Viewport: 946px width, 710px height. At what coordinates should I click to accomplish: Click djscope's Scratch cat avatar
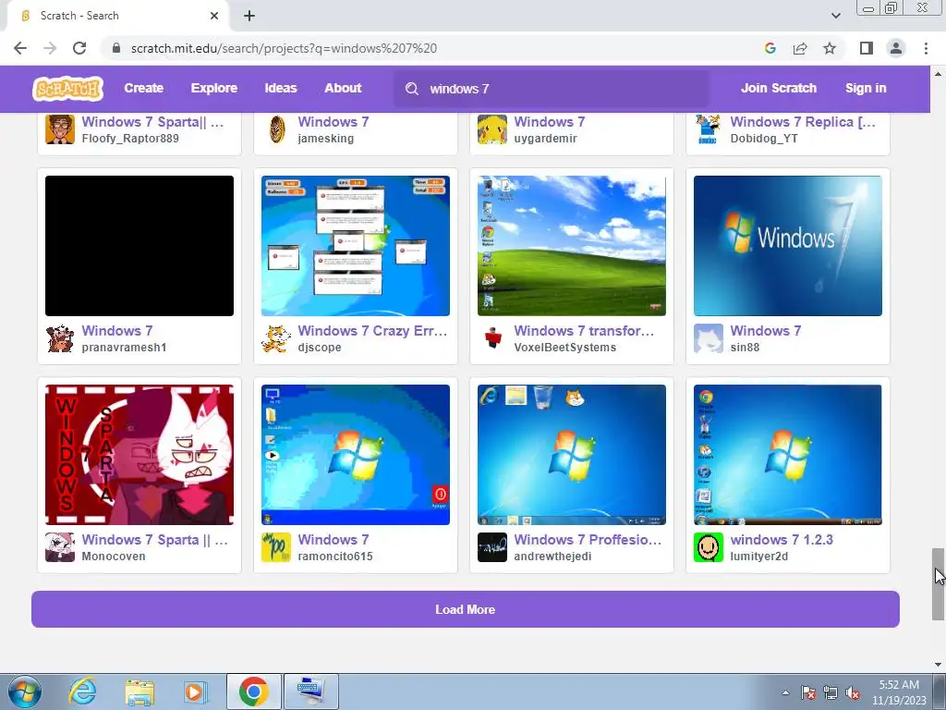[x=276, y=338]
